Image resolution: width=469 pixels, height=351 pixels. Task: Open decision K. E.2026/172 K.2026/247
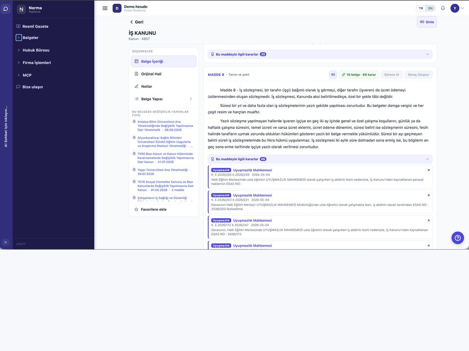click(320, 227)
